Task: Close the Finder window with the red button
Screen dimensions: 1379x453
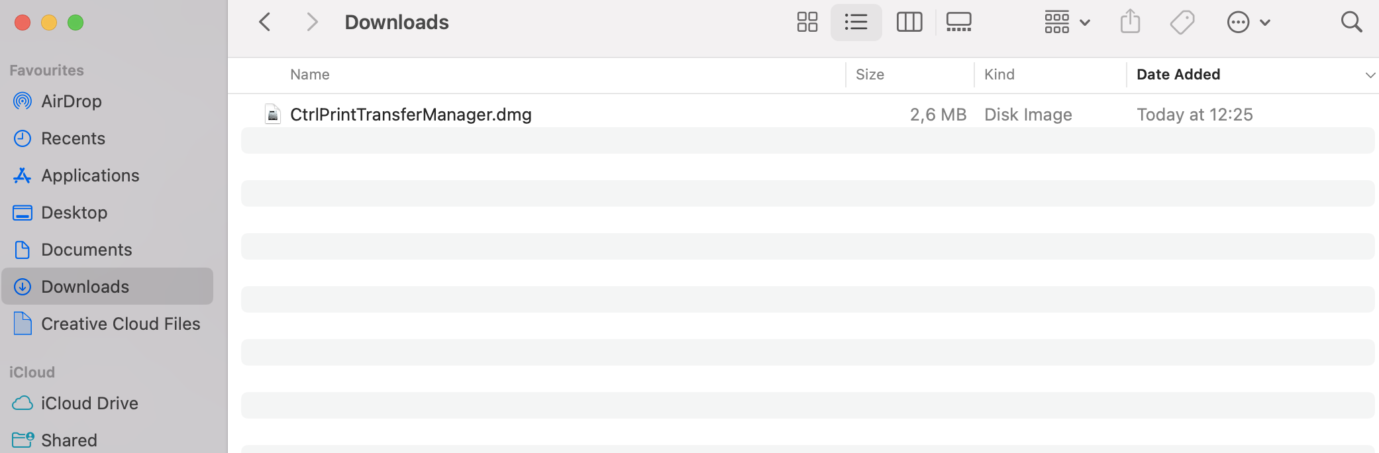Action: 23,23
